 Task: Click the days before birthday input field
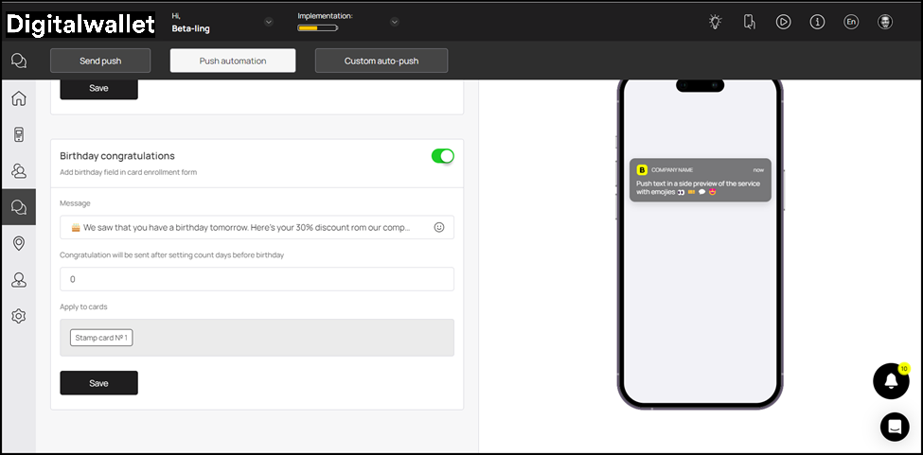[257, 279]
